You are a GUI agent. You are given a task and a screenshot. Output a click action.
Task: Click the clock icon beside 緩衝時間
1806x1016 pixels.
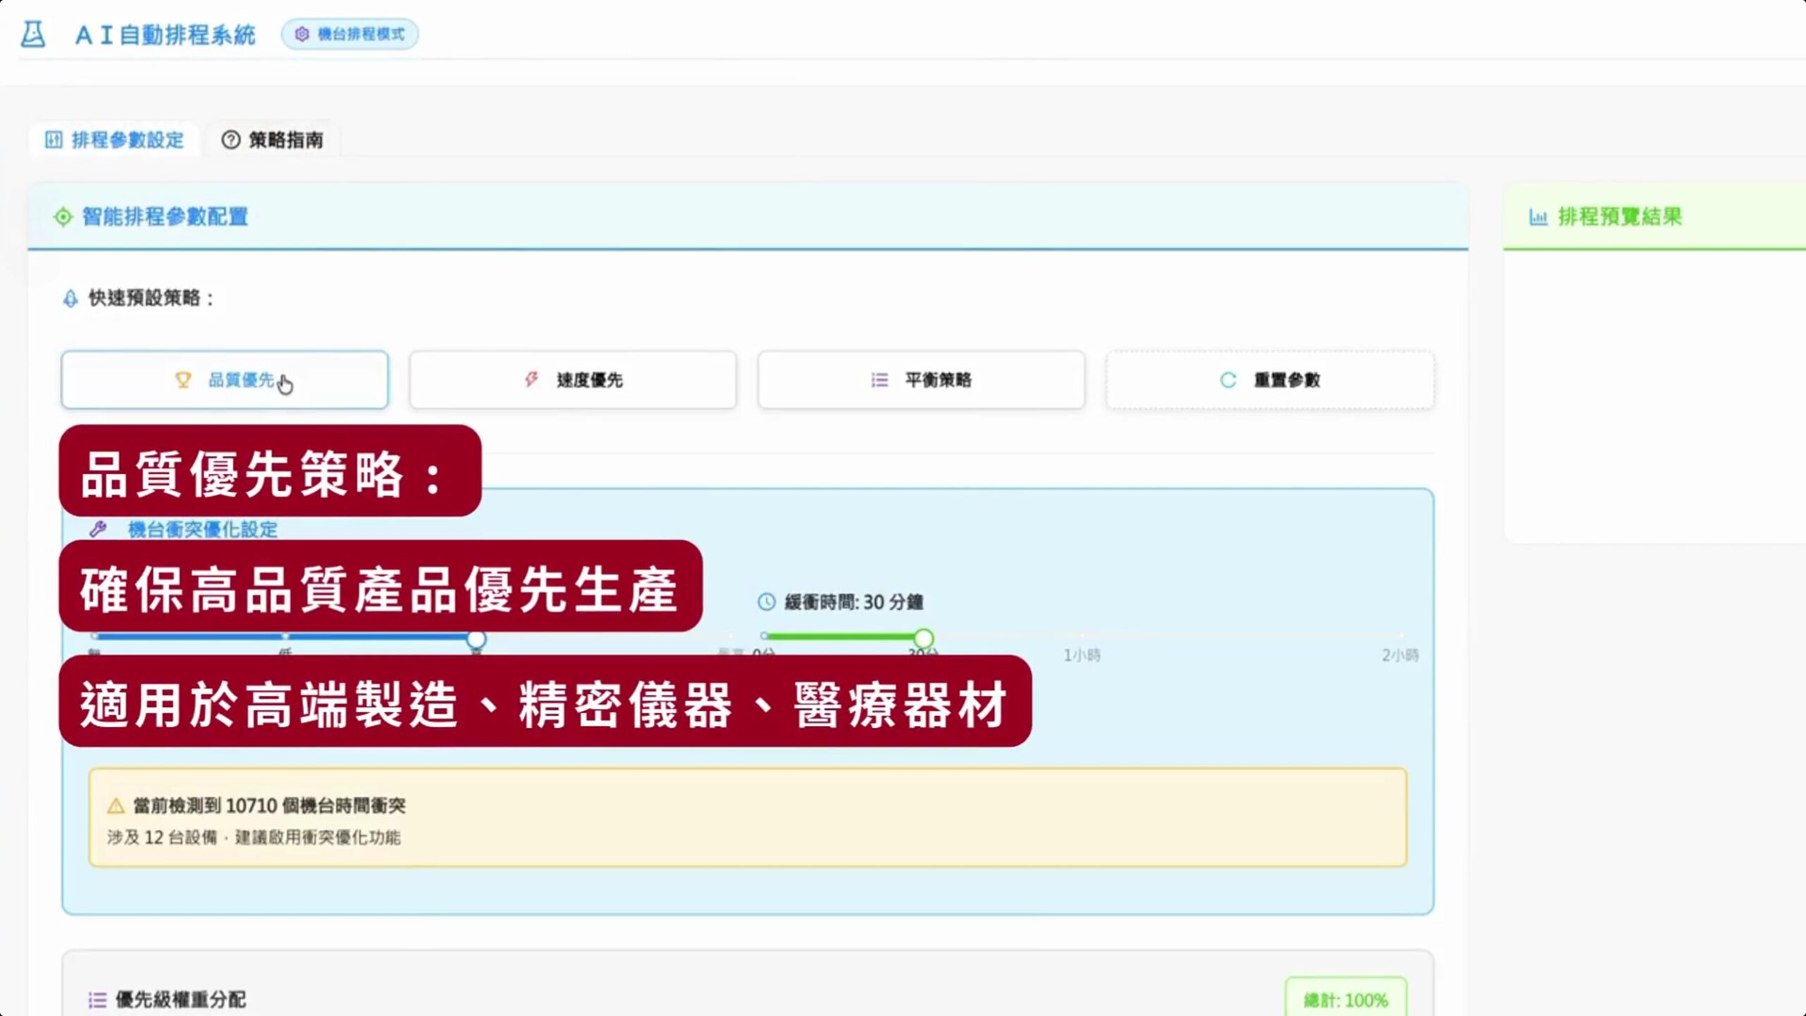tap(766, 602)
